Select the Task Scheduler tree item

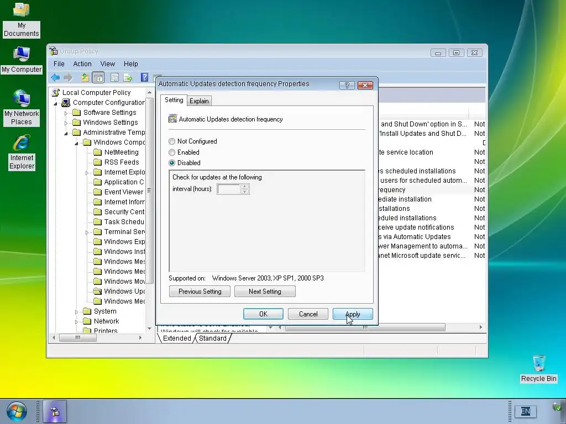tap(124, 222)
